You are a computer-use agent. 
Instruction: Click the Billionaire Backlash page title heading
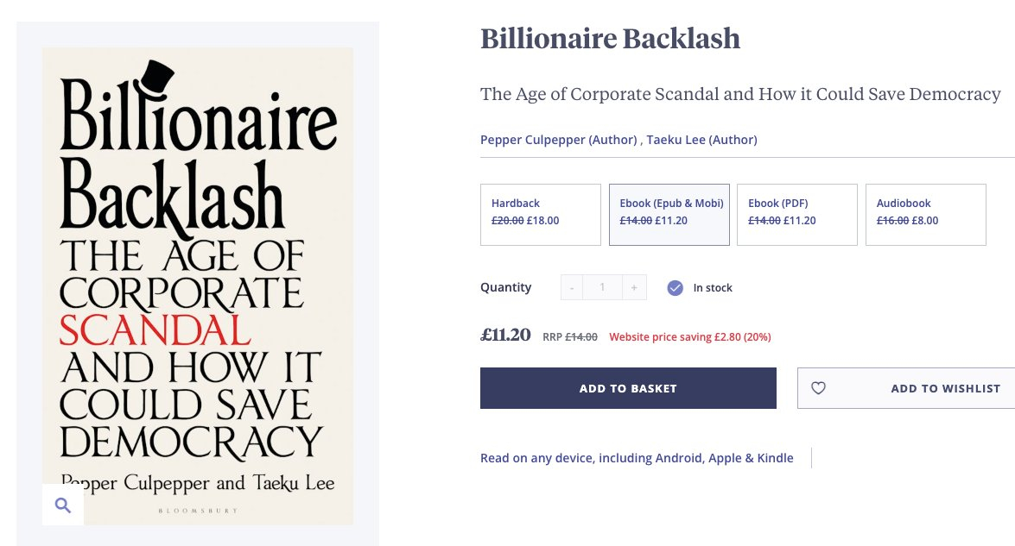[610, 39]
